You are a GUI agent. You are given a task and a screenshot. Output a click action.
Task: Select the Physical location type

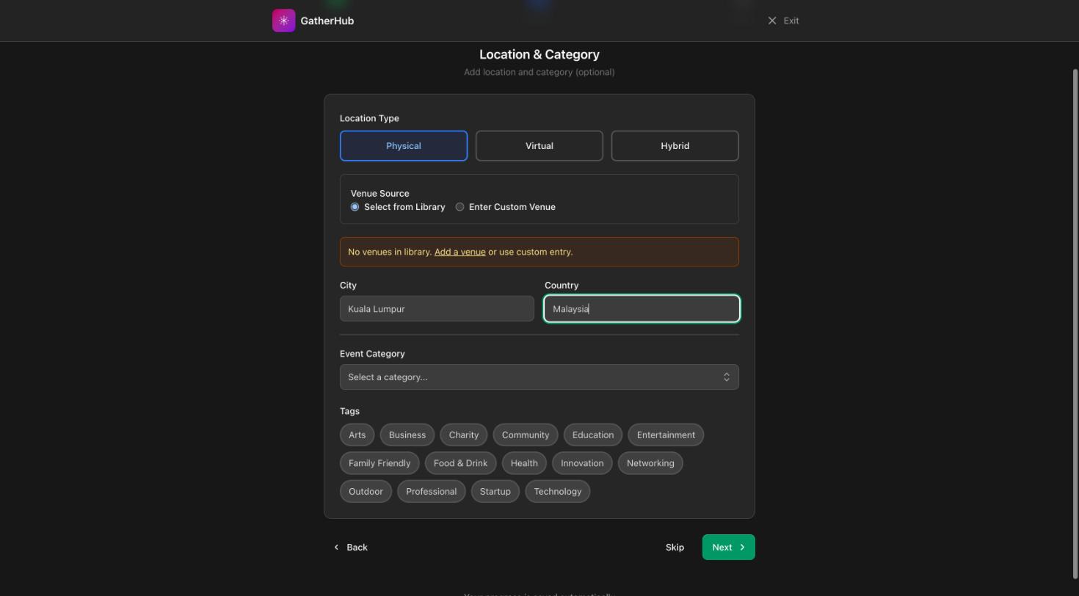coord(404,146)
